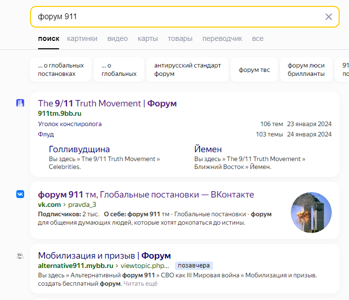Open the 'Голливудщина' sitelink

pyautogui.click(x=79, y=149)
